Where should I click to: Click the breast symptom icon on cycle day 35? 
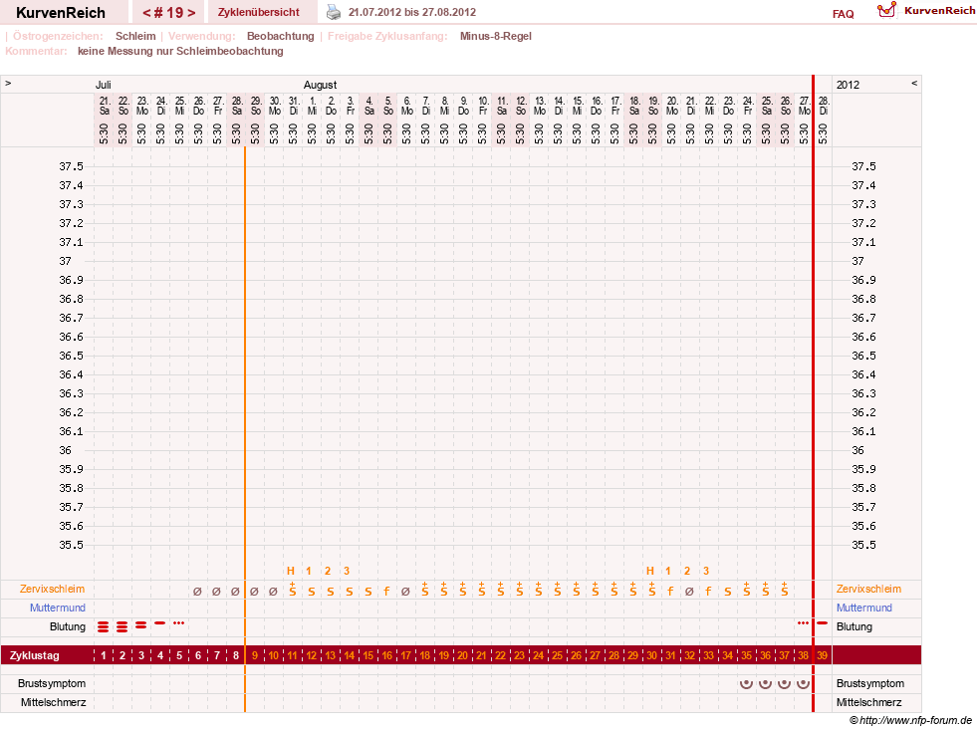point(747,683)
